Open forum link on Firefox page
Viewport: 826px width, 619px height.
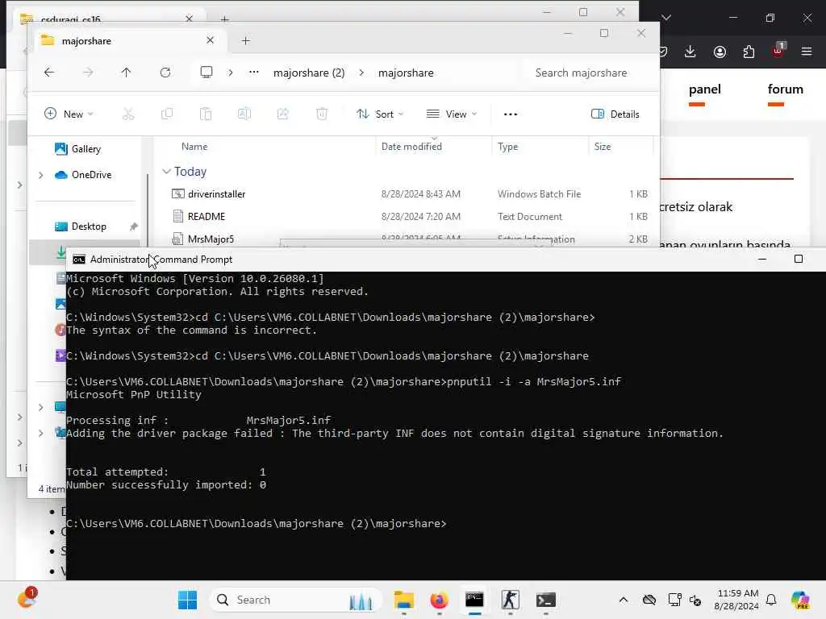(785, 89)
